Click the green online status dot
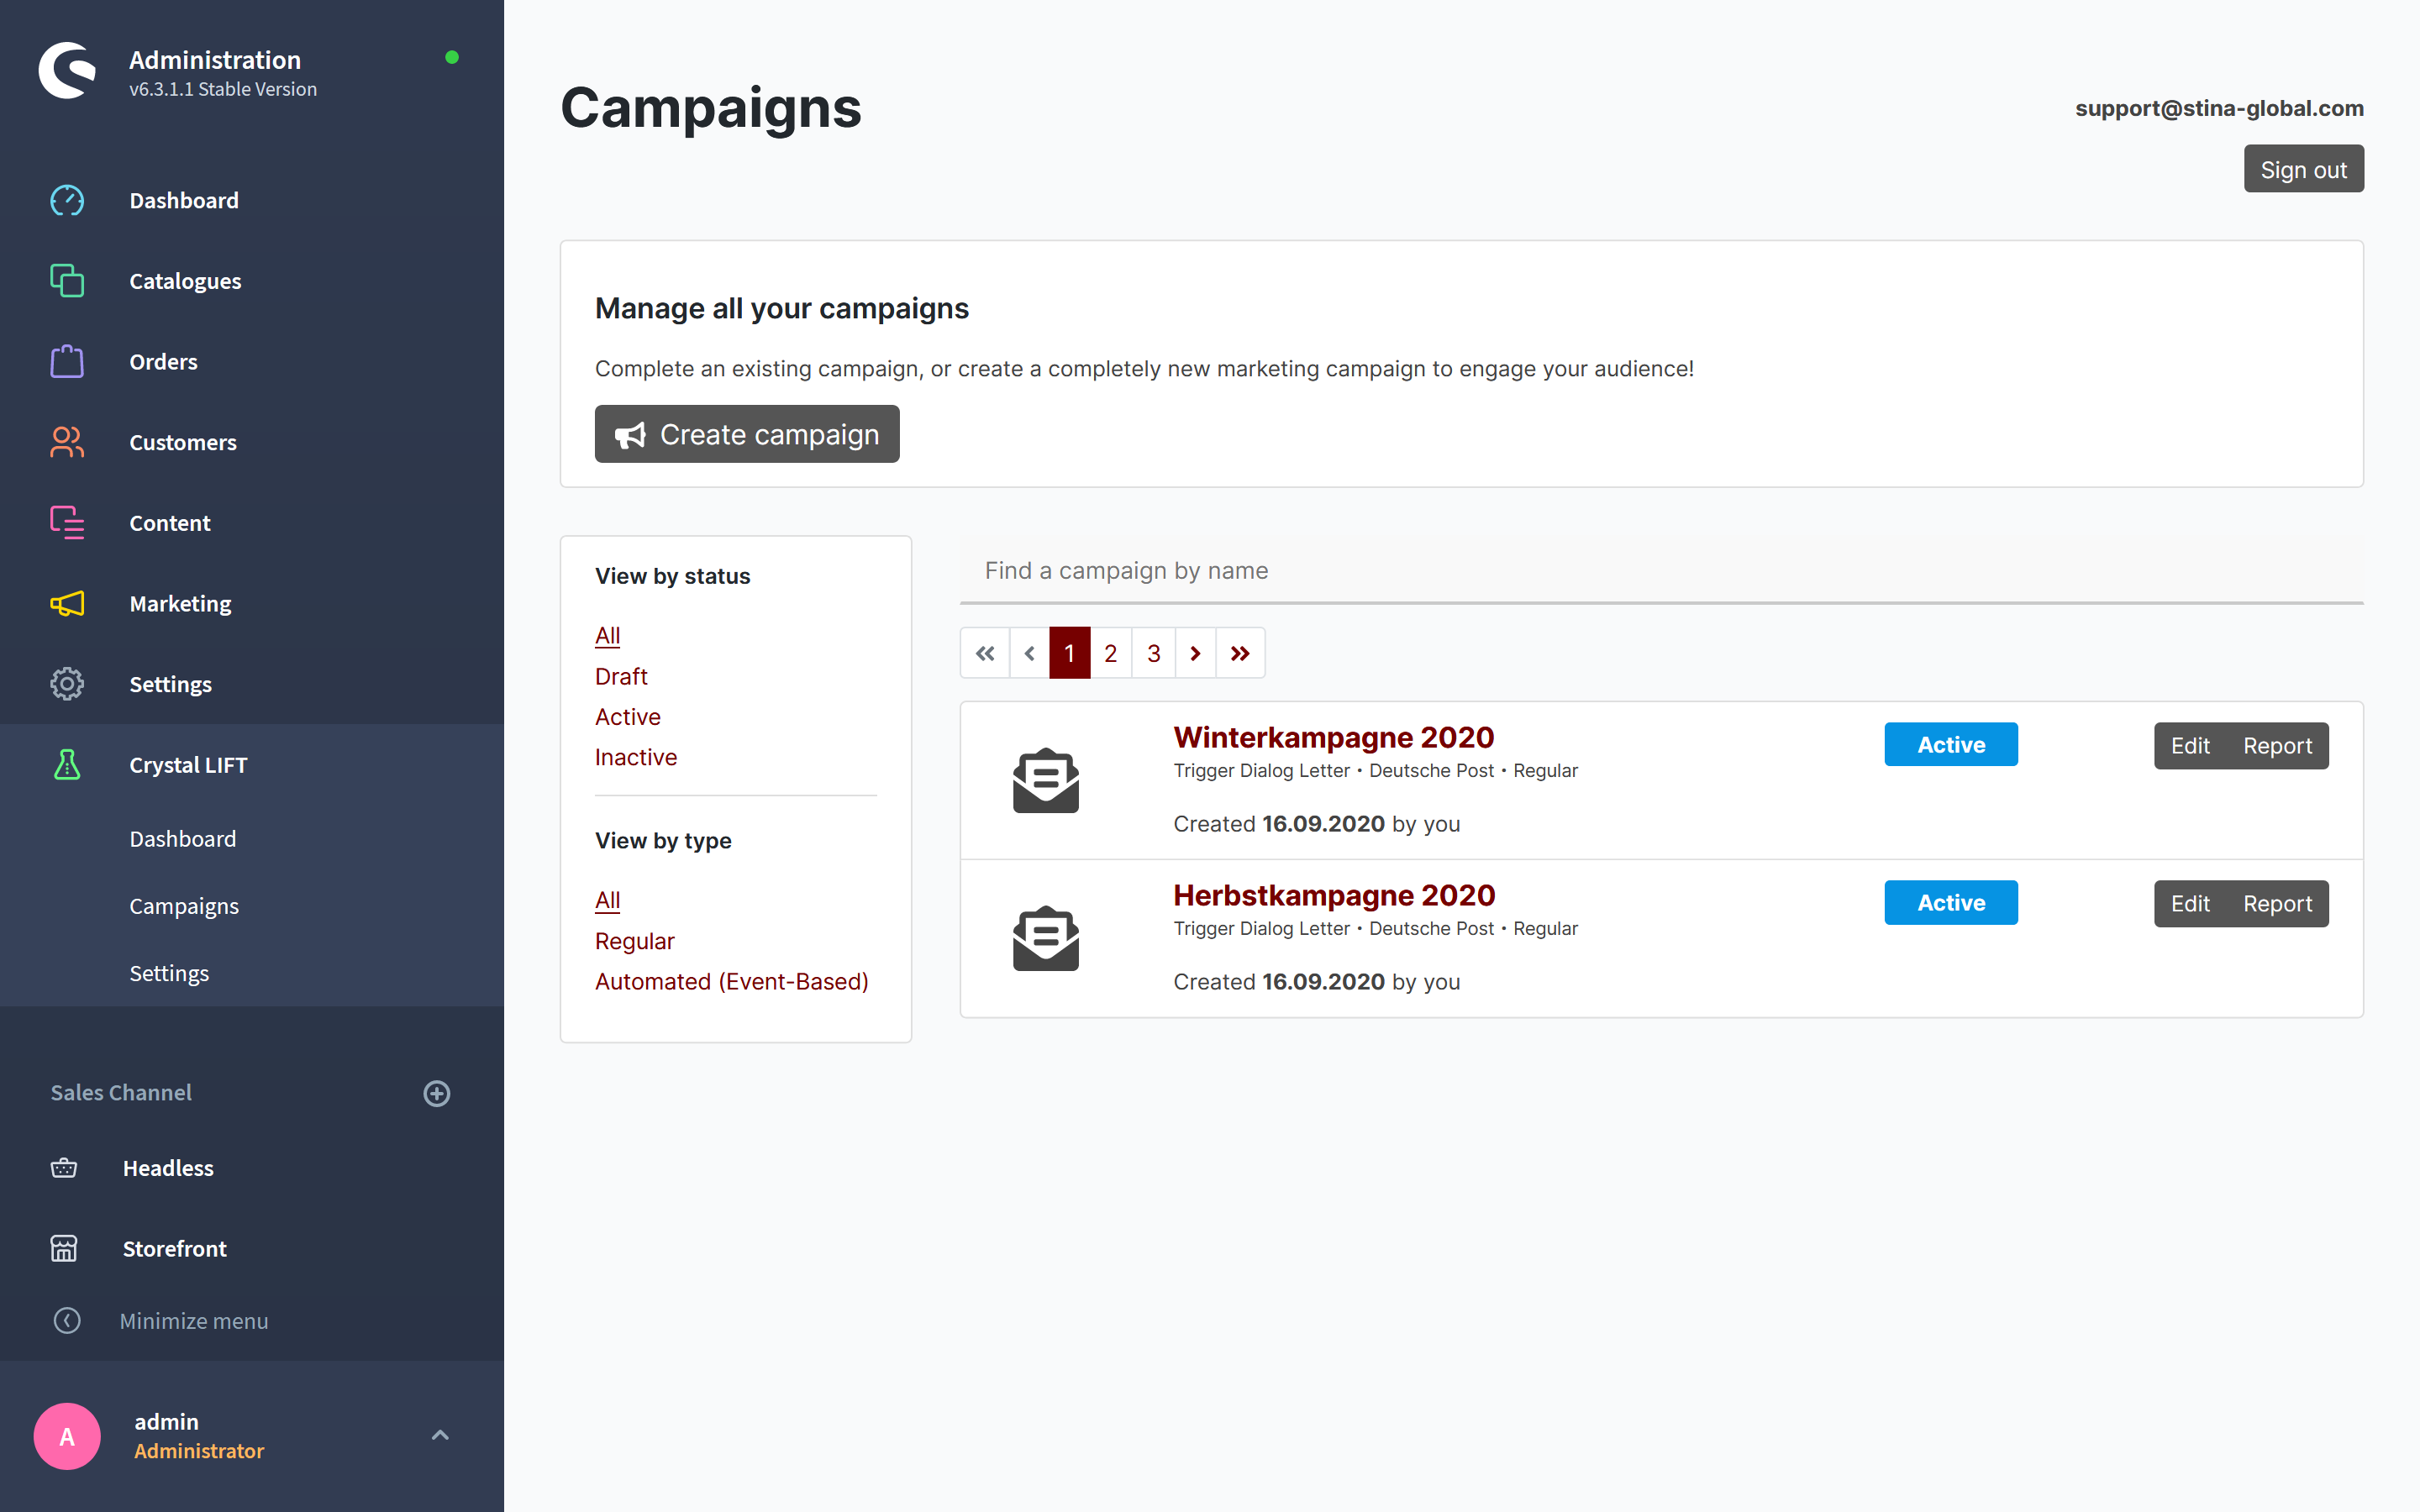Viewport: 2420px width, 1512px height. point(452,57)
